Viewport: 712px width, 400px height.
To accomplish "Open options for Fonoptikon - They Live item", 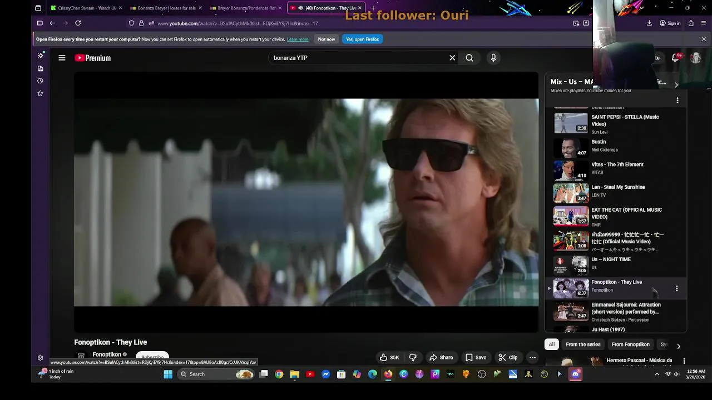I will [676, 289].
